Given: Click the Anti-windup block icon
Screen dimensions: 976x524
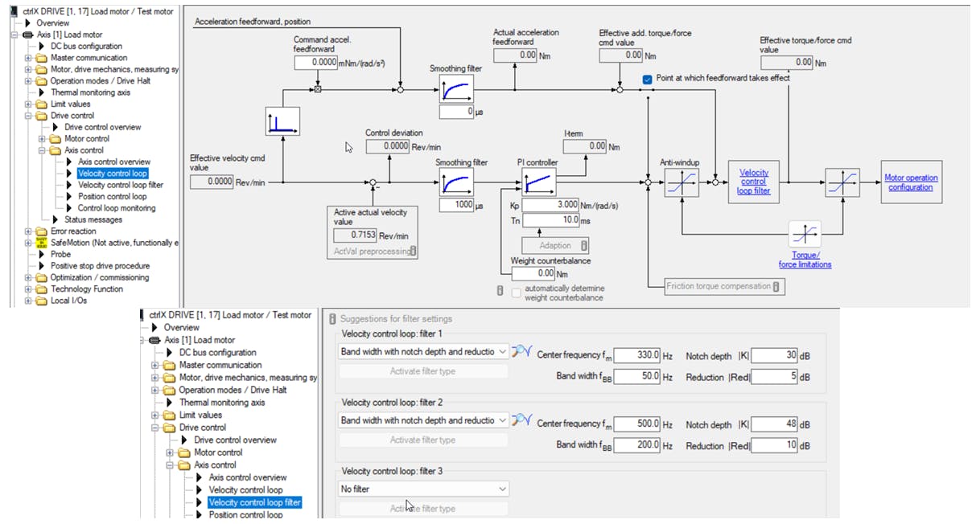Looking at the screenshot, I should point(682,183).
